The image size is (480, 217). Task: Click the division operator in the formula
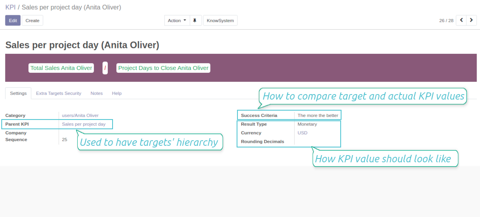tap(105, 68)
